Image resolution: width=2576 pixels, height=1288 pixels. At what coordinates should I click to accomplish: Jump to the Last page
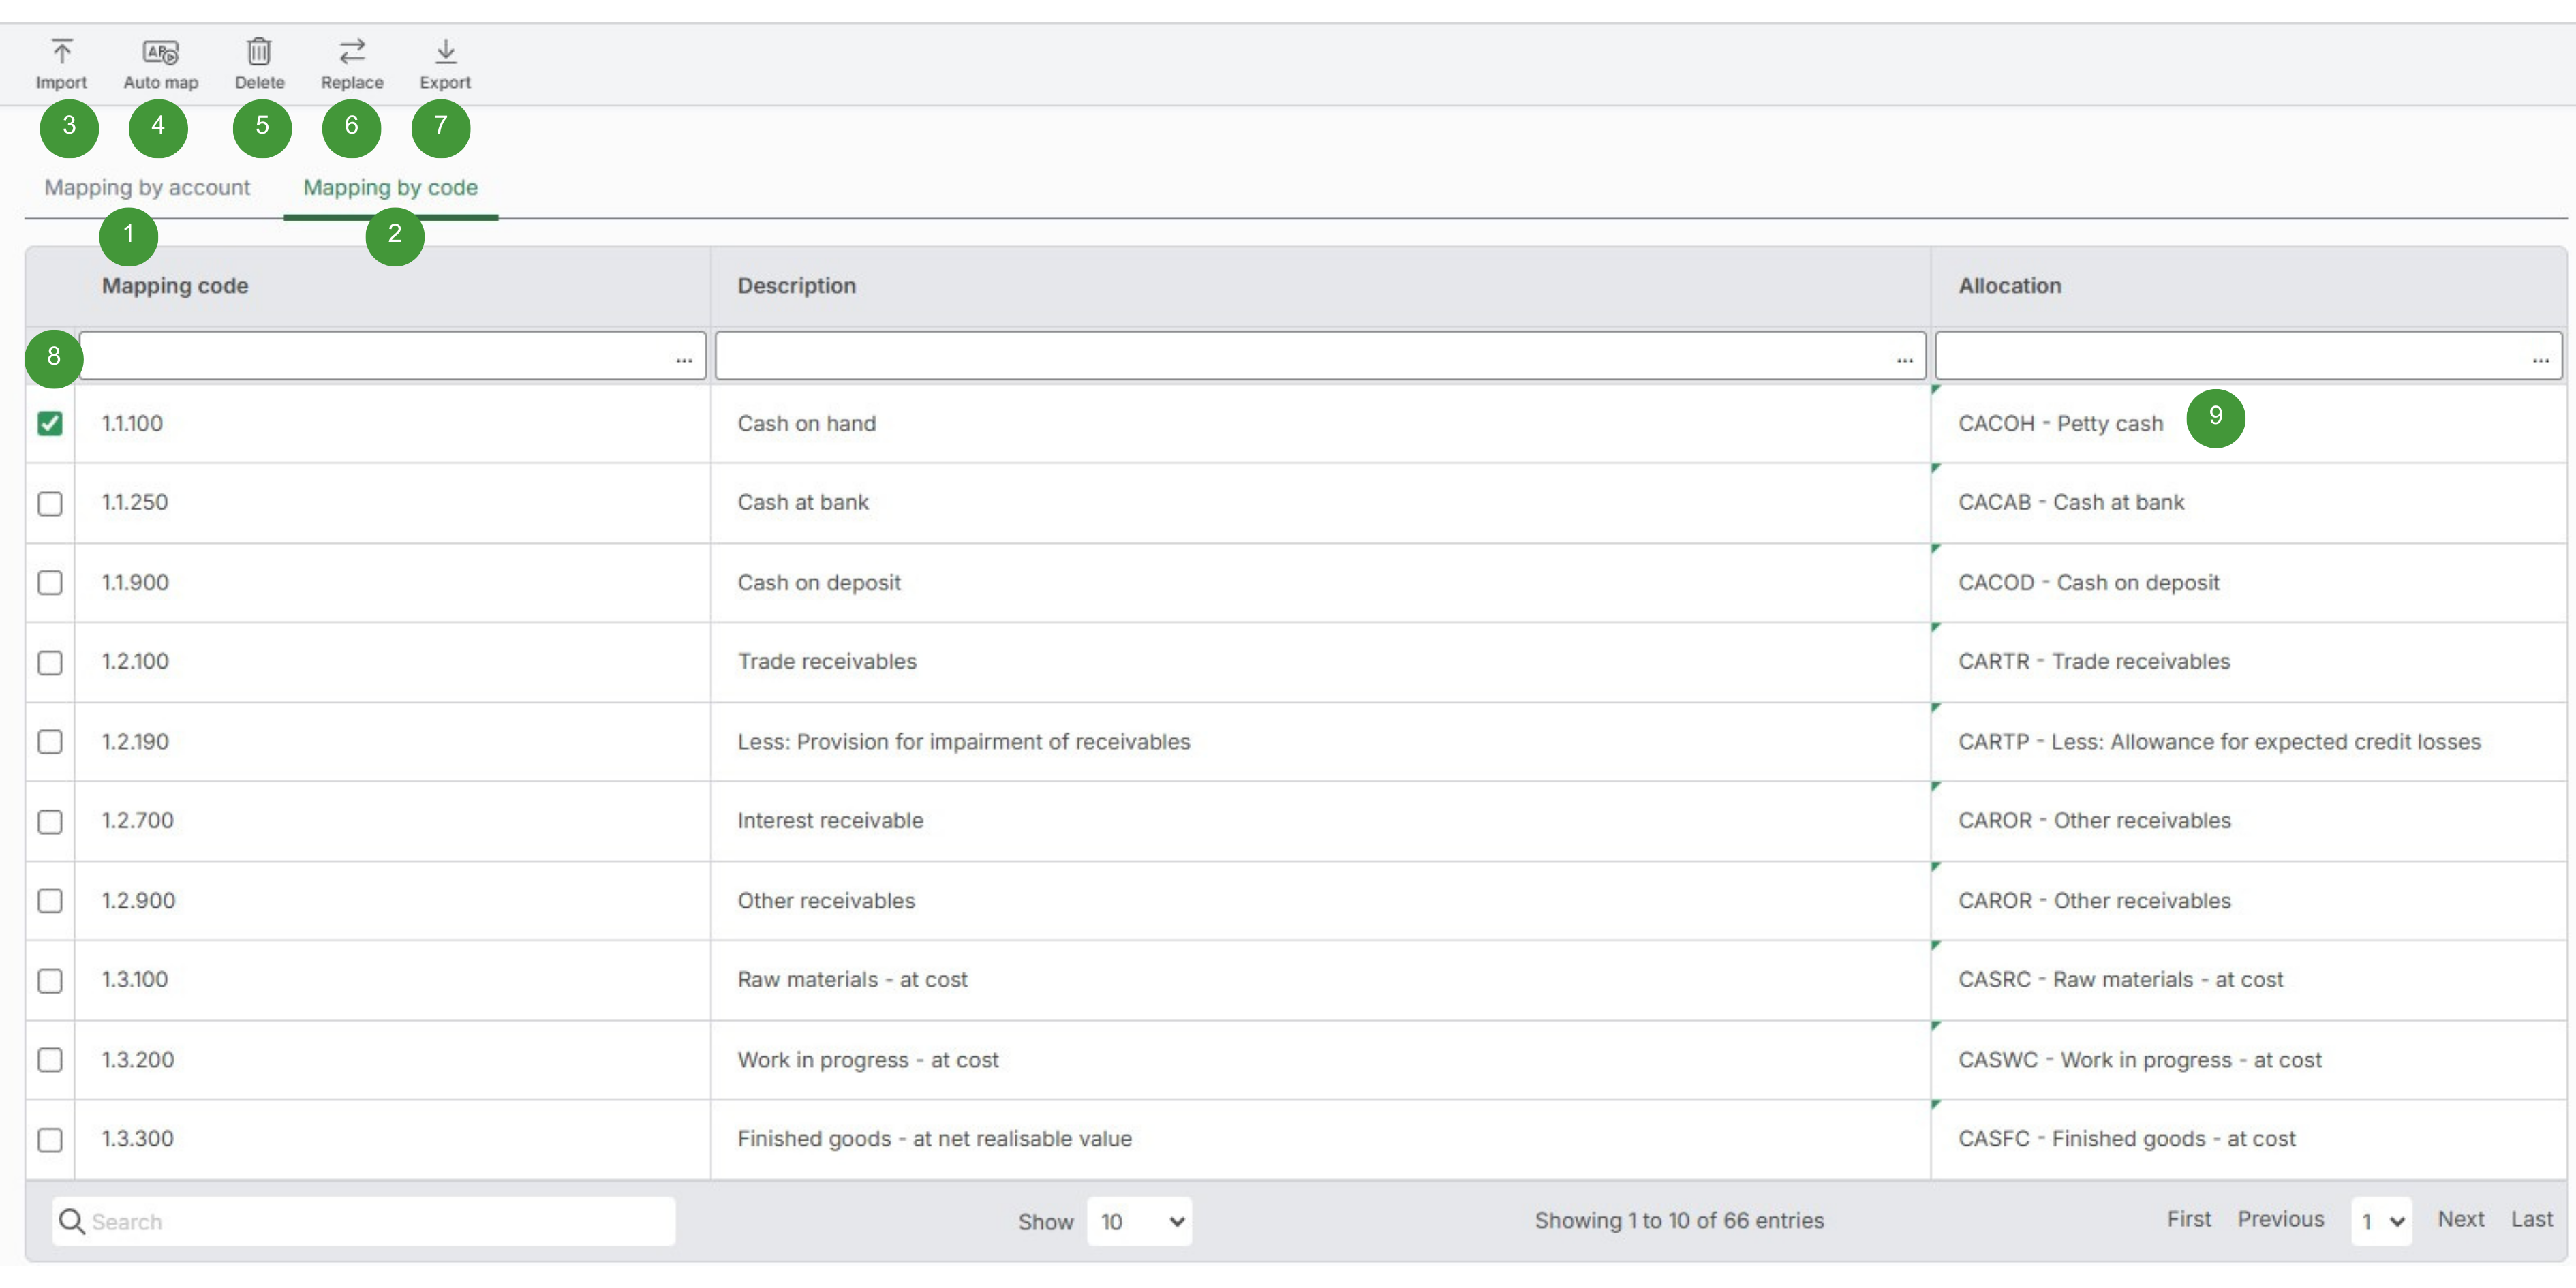(2531, 1219)
